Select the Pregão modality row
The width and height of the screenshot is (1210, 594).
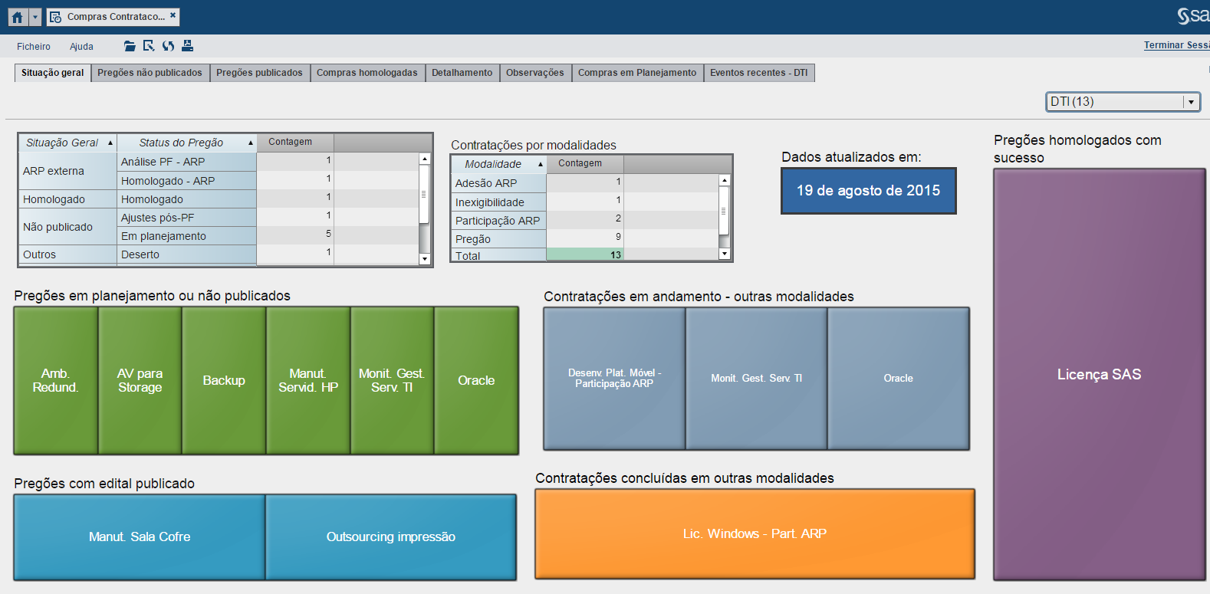pyautogui.click(x=498, y=239)
